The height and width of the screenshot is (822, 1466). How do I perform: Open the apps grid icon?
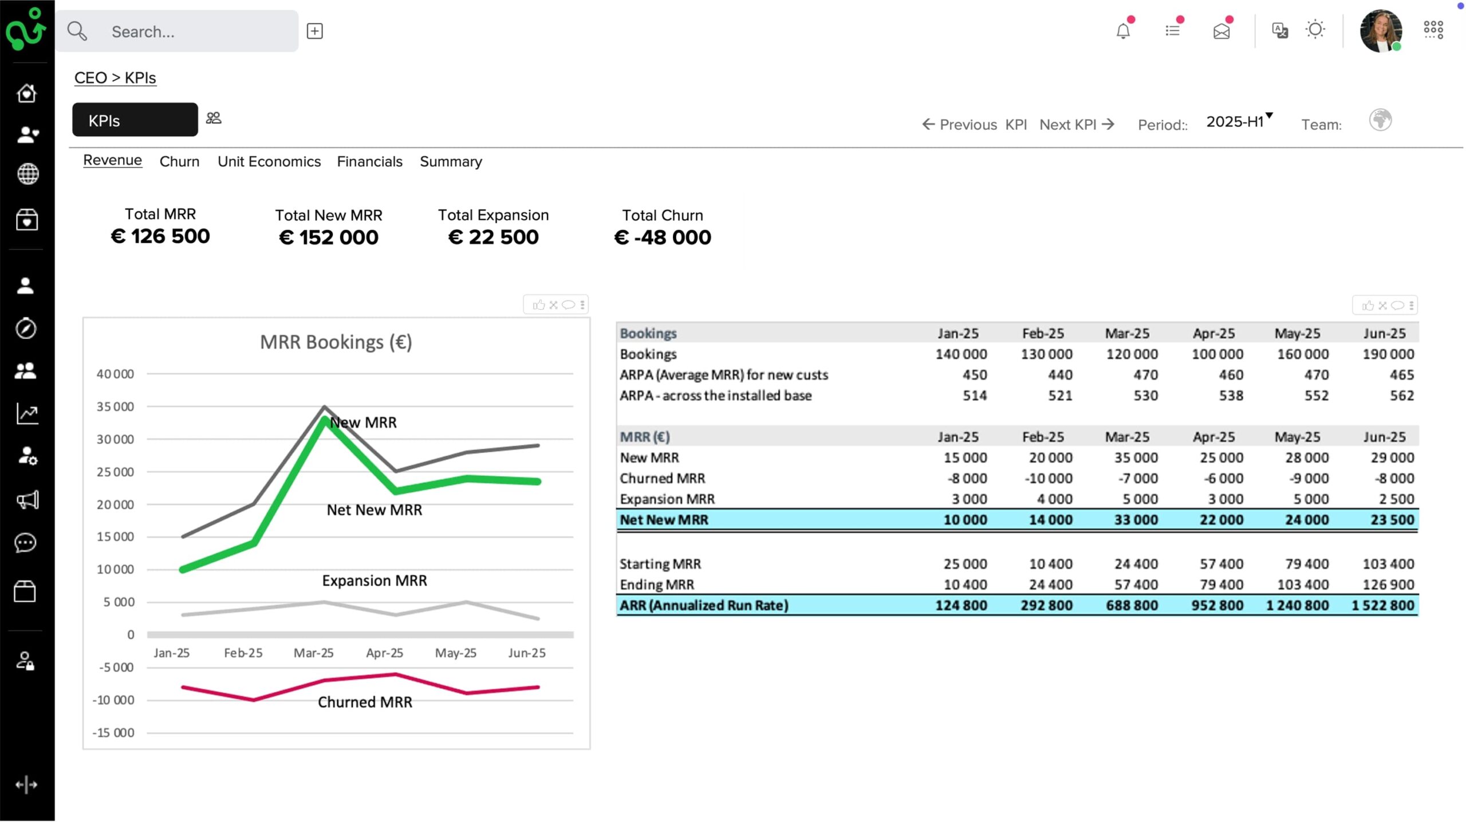pyautogui.click(x=1433, y=30)
